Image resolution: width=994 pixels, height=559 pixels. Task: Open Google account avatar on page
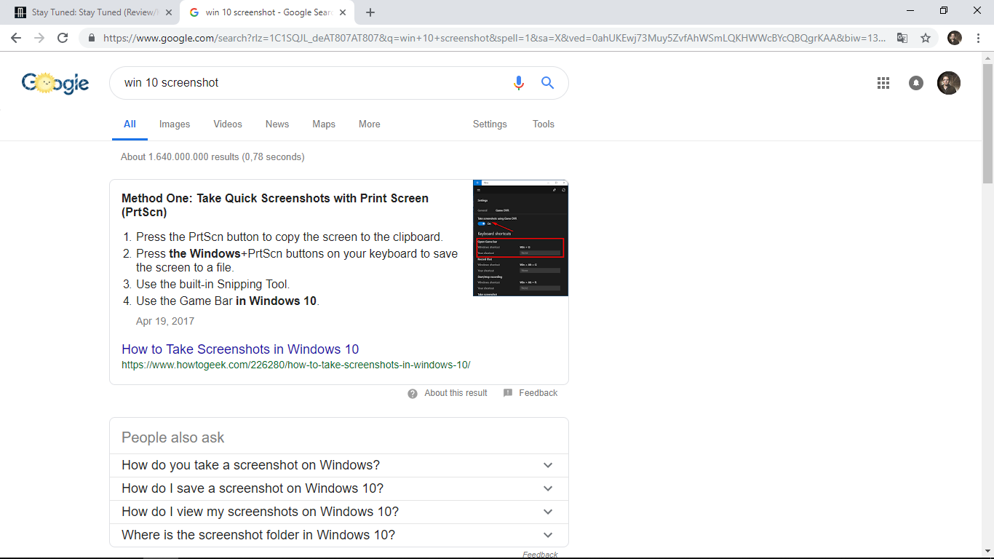click(x=949, y=83)
